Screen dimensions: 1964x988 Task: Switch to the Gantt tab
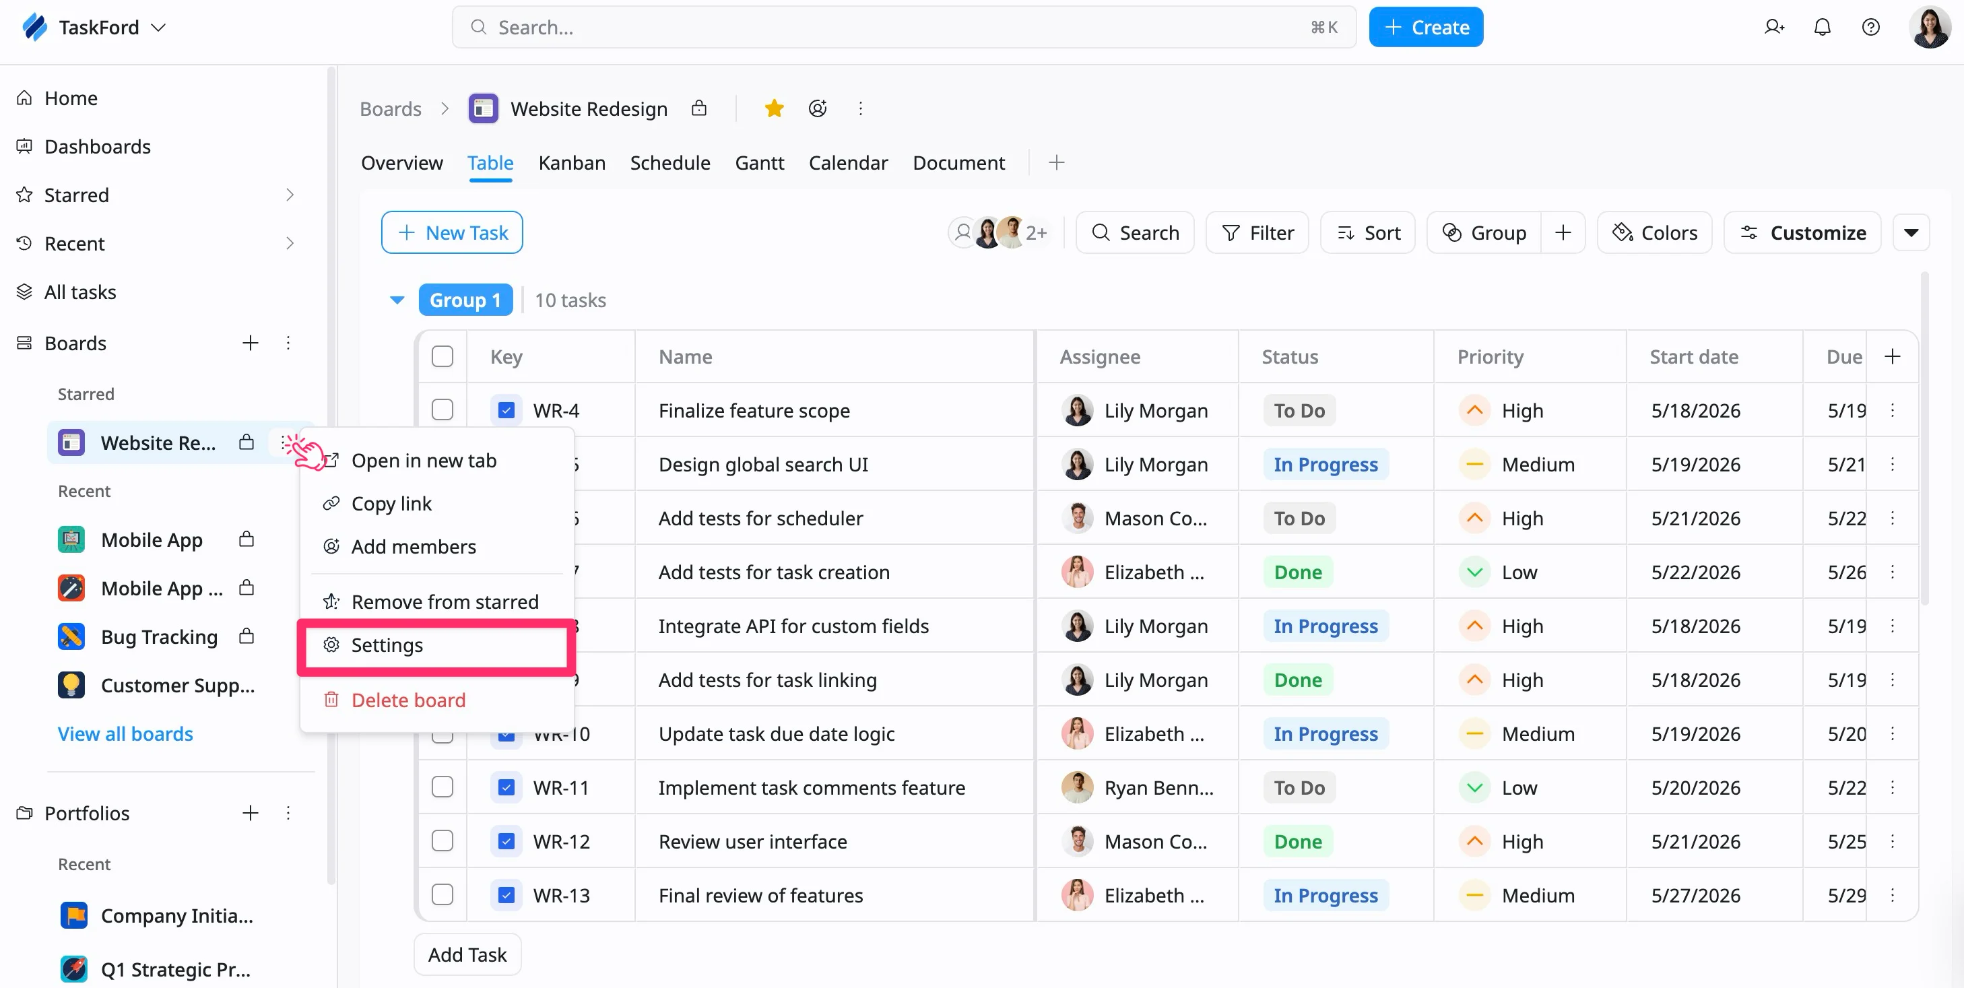point(759,162)
